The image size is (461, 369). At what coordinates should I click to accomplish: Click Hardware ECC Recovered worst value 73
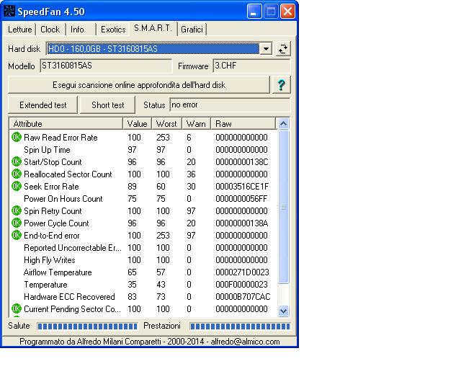pos(161,297)
